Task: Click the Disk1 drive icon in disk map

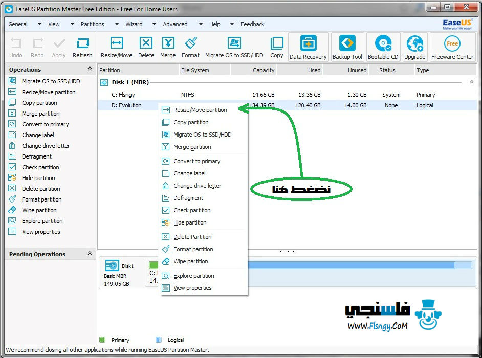Action: pyautogui.click(x=112, y=265)
